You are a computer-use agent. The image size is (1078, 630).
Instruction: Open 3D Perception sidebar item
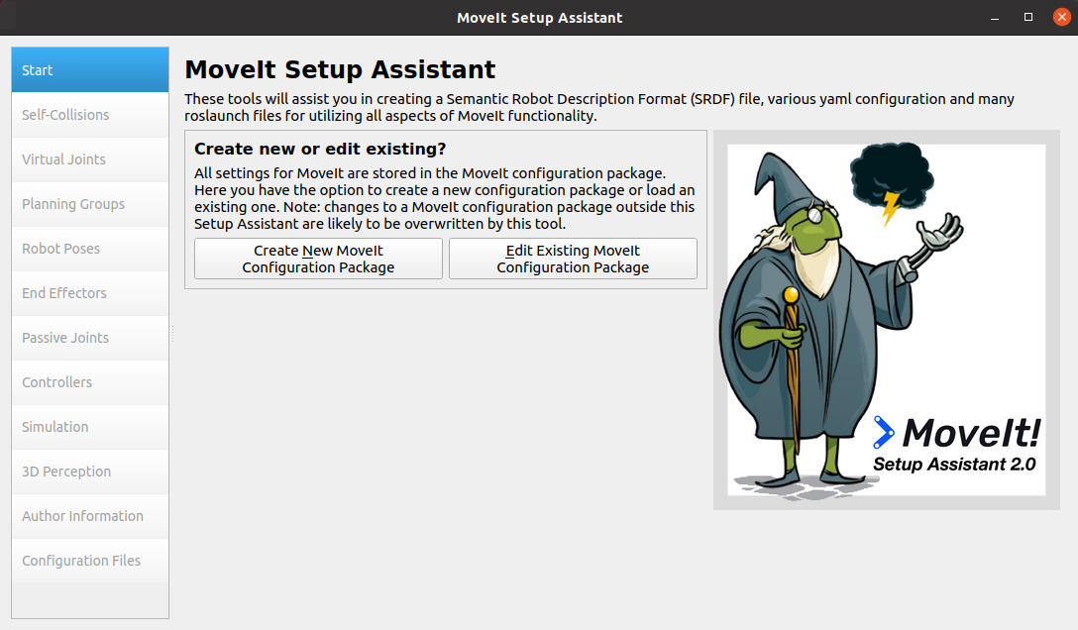[x=90, y=472]
